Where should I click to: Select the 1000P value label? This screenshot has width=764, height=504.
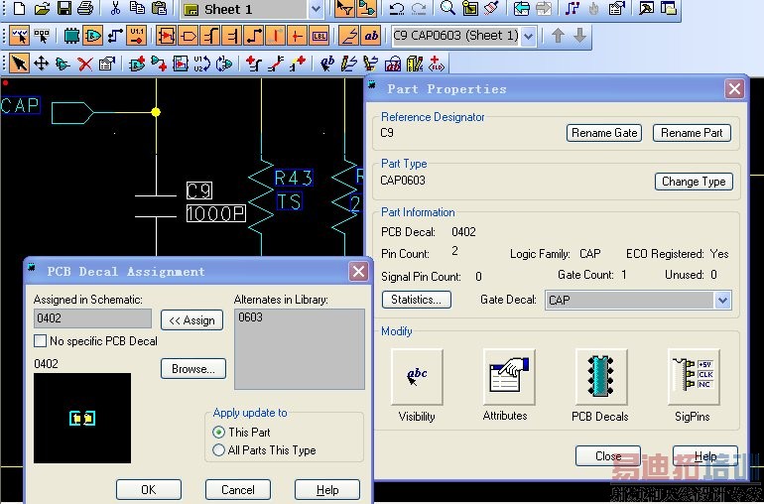coord(216,213)
